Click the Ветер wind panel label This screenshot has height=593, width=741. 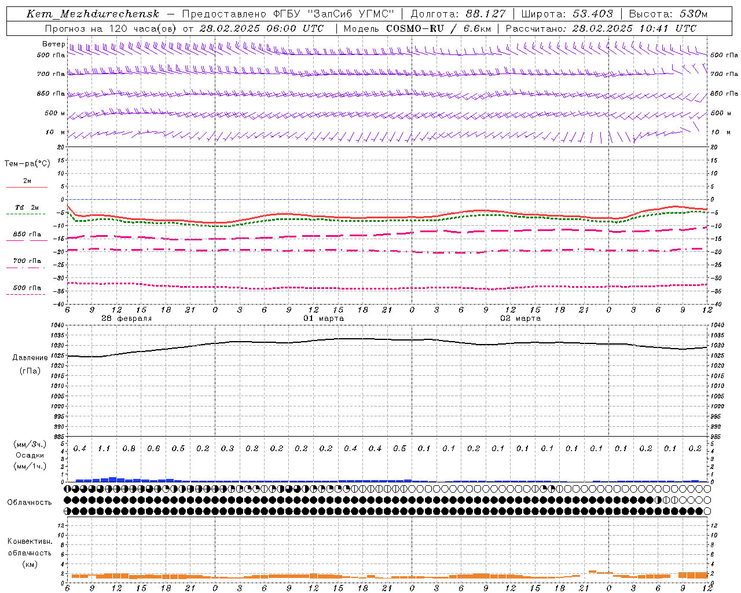click(54, 44)
